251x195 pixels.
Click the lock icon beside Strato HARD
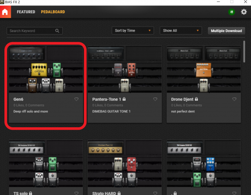(x=119, y=193)
